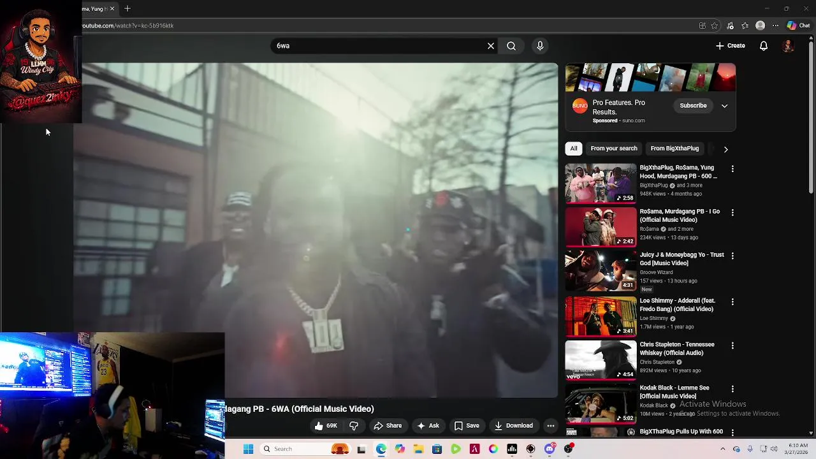The image size is (816, 459).
Task: Open menu for BigXthaPlug 600 video
Action: coord(732,169)
